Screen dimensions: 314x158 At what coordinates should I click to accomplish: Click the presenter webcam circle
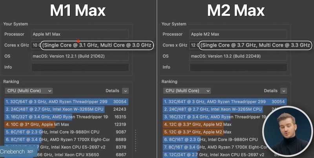coord(288,131)
